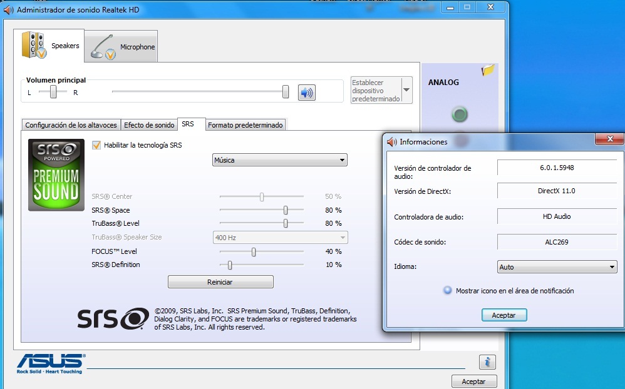The width and height of the screenshot is (625, 389).
Task: Click Aceptar in the Informaciones dialog
Action: [504, 315]
